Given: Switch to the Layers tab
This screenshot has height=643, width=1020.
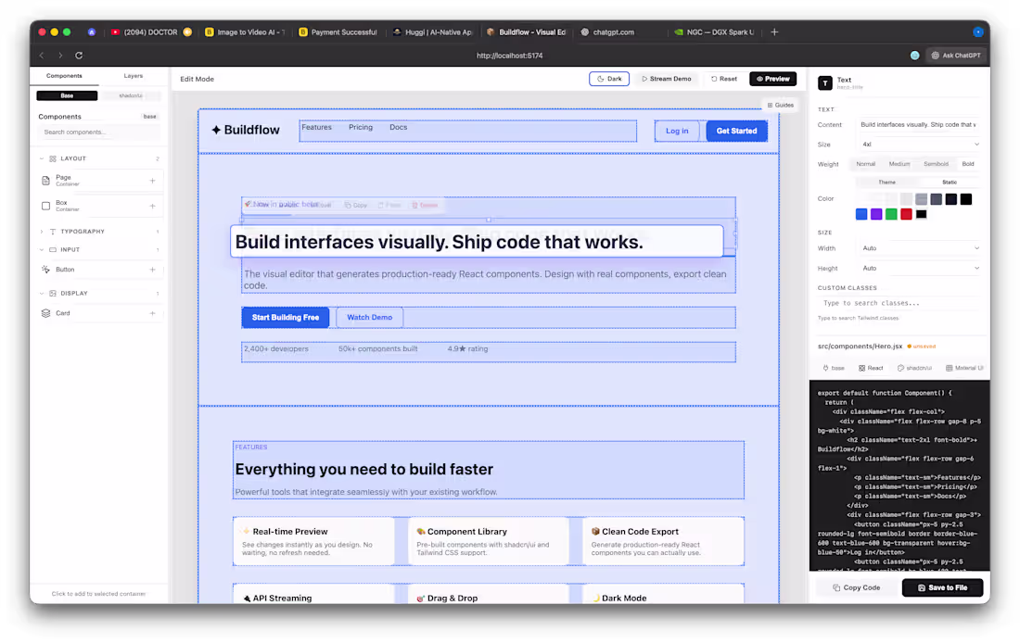Looking at the screenshot, I should pos(133,76).
